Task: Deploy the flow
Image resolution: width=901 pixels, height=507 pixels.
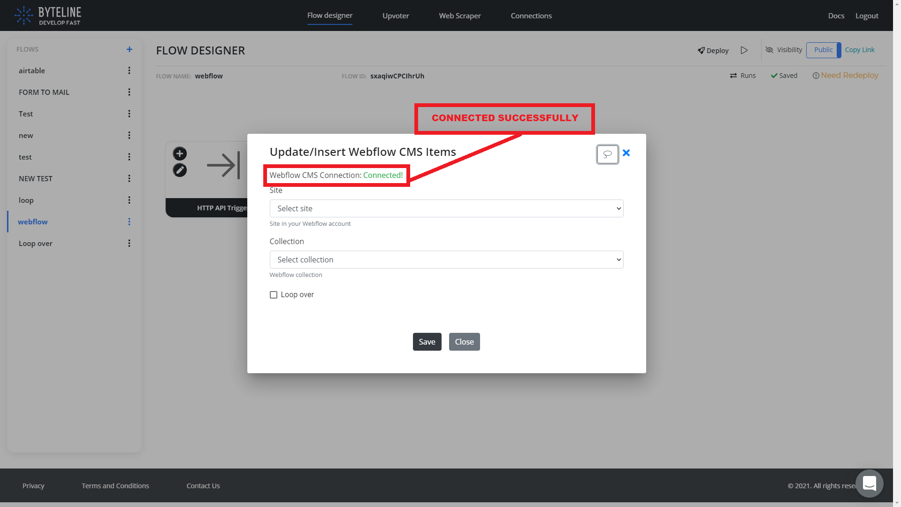Action: coord(713,50)
